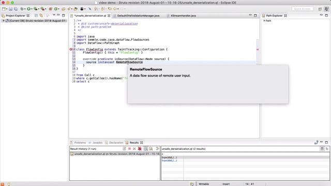Screen dimensions: 331x186
Task: Toggle the highlighted magnifier icon in Result History
Action: click(x=146, y=149)
